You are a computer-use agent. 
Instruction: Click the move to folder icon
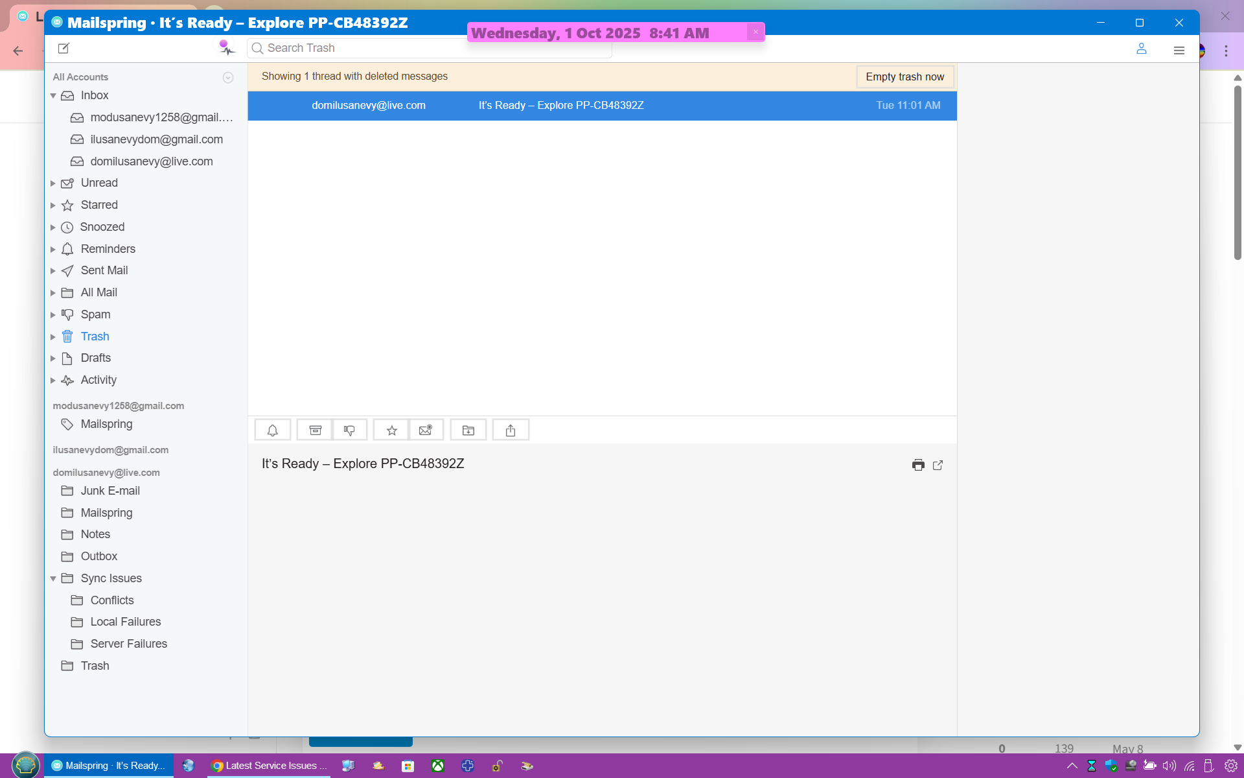coord(468,430)
